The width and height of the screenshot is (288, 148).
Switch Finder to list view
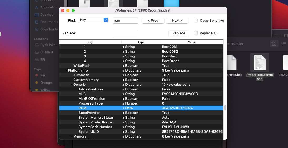[x=284, y=44]
